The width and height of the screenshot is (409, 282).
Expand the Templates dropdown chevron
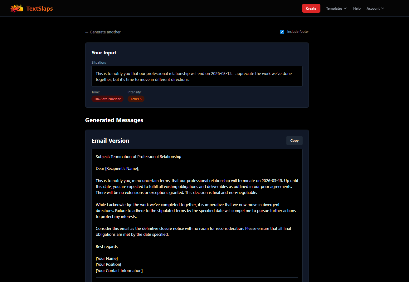[x=346, y=8]
